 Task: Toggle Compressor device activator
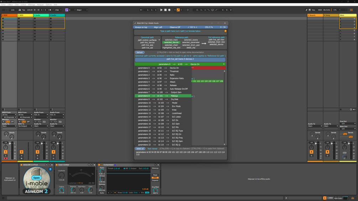point(99,165)
